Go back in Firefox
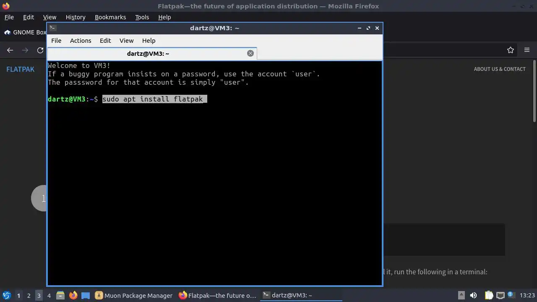The width and height of the screenshot is (537, 302). click(10, 50)
